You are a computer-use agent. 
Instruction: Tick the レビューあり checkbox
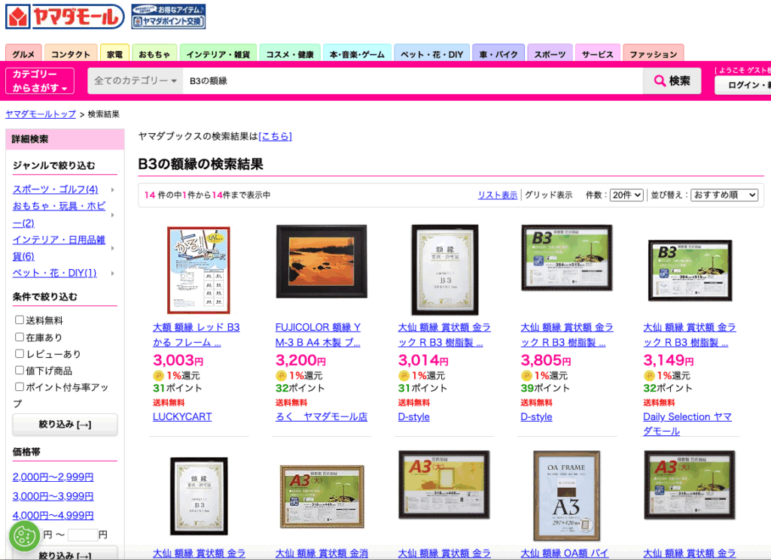point(19,353)
